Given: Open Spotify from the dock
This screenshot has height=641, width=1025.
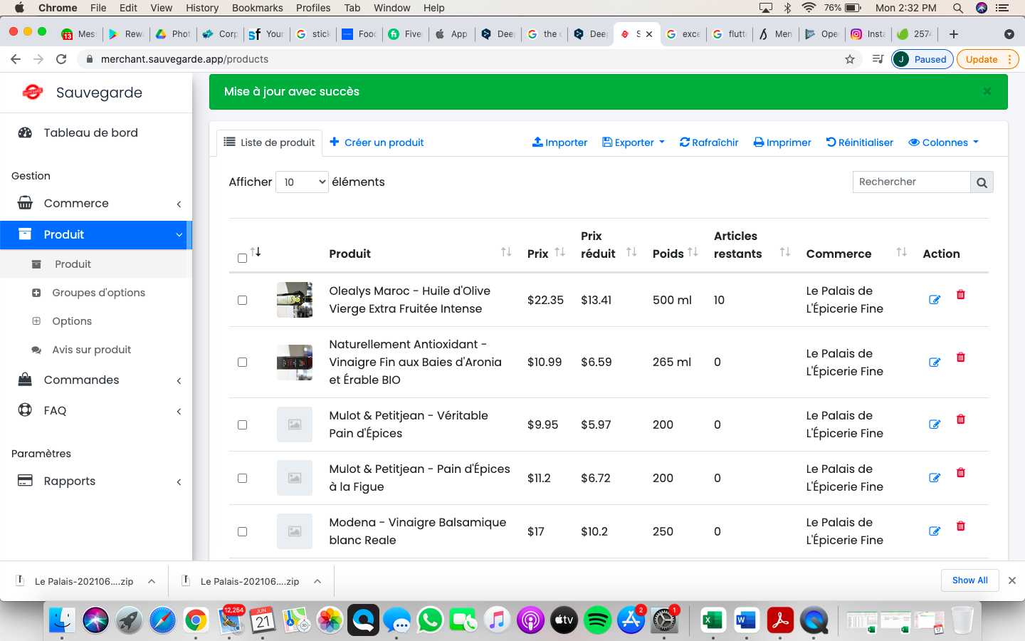Looking at the screenshot, I should click(x=598, y=620).
